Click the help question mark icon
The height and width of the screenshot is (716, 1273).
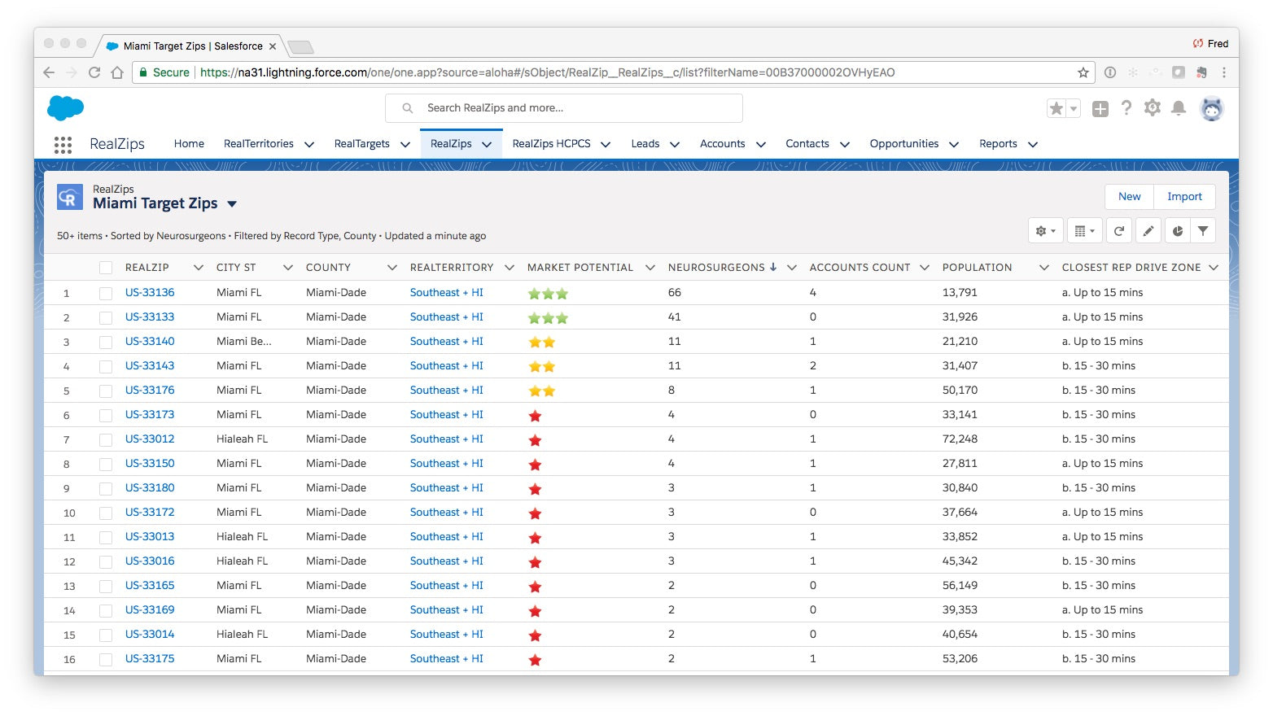coord(1126,108)
